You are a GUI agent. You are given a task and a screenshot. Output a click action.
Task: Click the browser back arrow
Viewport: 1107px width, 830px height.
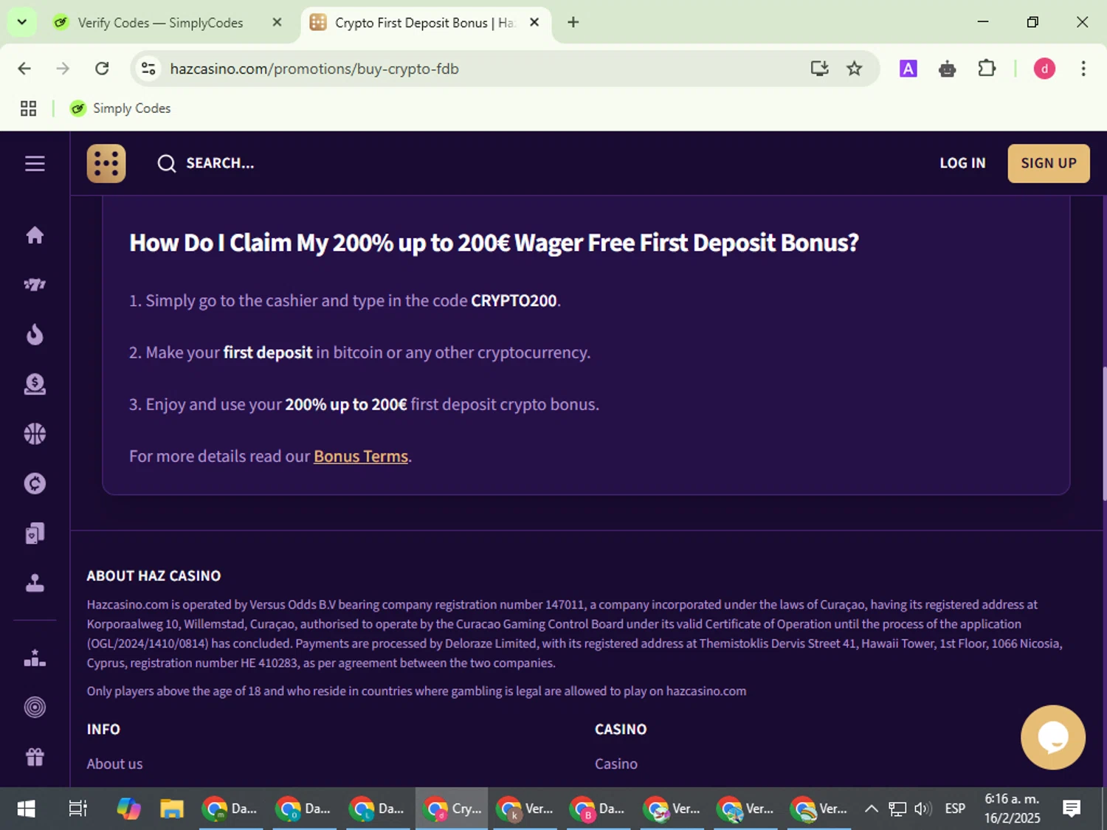click(x=24, y=69)
